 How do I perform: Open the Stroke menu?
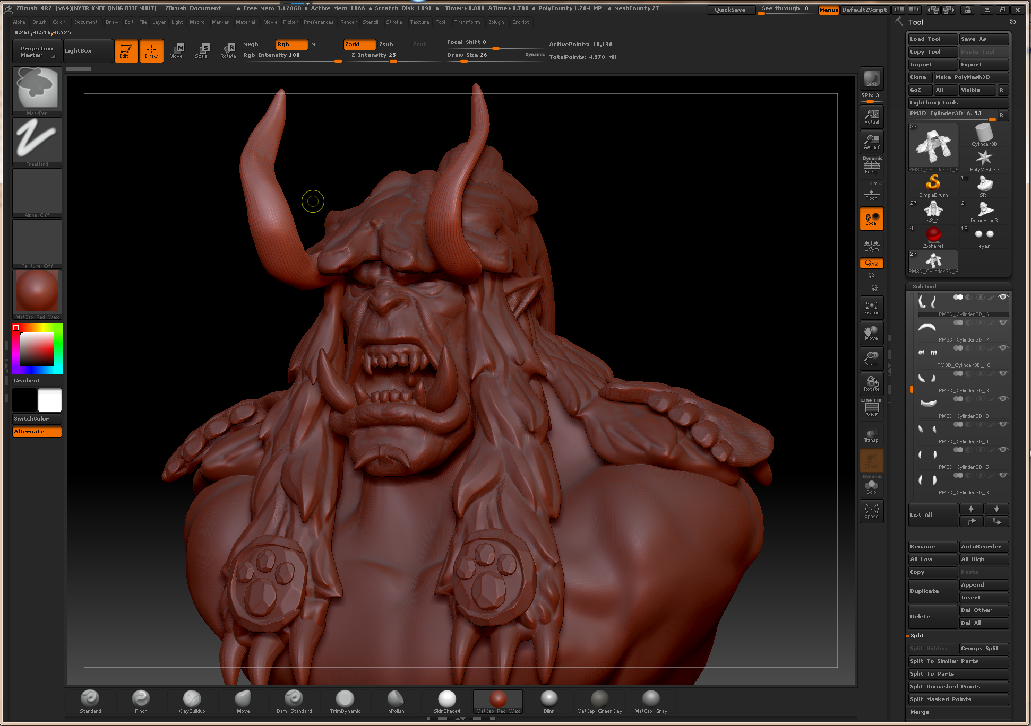(x=394, y=22)
